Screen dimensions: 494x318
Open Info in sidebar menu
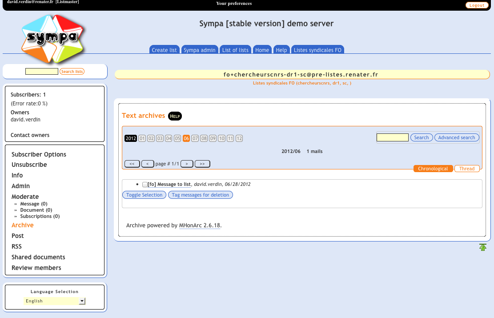[17, 176]
